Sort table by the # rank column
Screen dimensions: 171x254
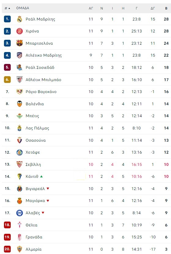coord(7,8)
